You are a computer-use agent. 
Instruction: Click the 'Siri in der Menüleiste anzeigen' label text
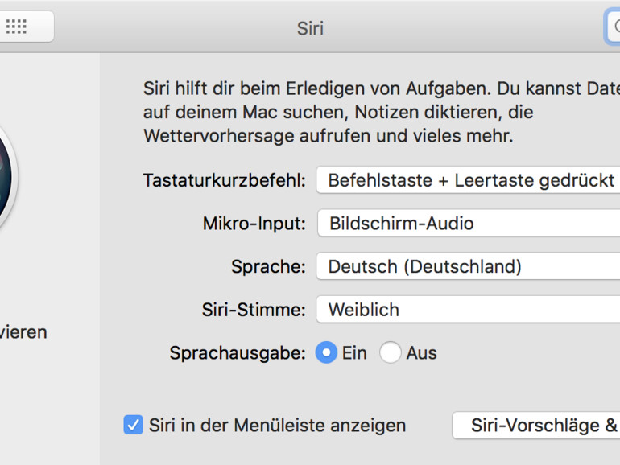pos(277,425)
